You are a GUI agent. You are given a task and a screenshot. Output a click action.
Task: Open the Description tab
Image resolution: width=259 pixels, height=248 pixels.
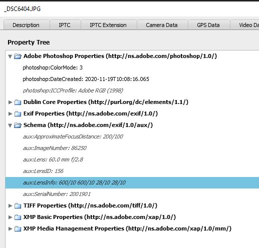click(26, 25)
